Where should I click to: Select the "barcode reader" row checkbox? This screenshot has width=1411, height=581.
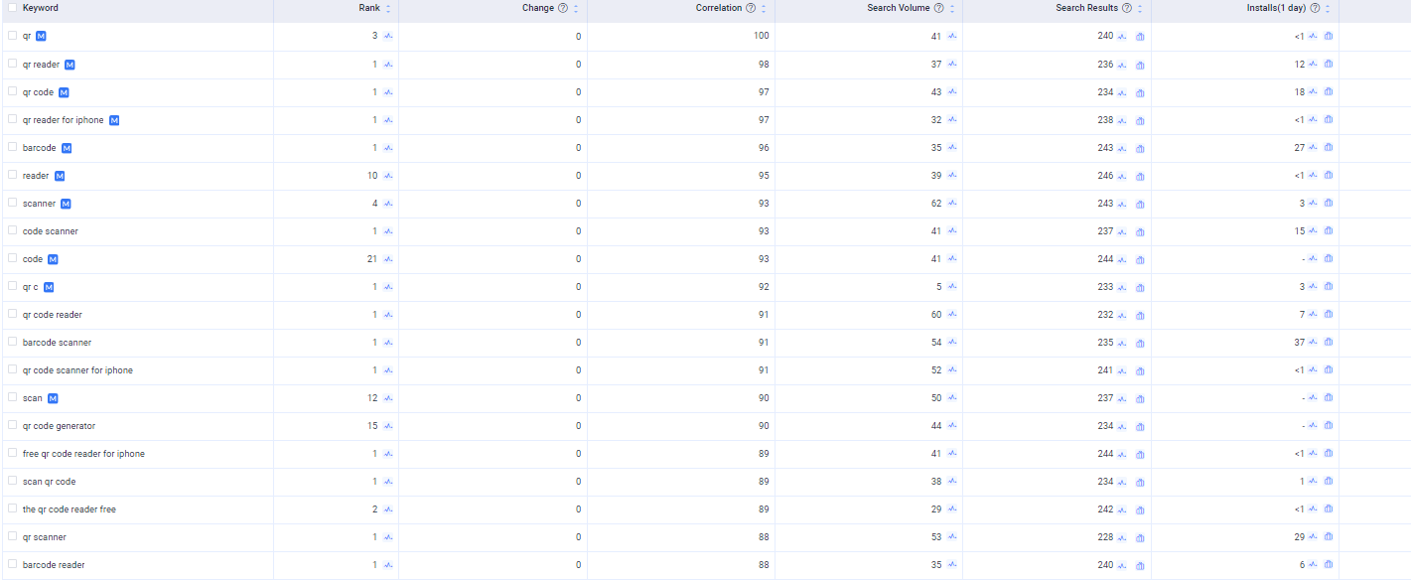(12, 563)
